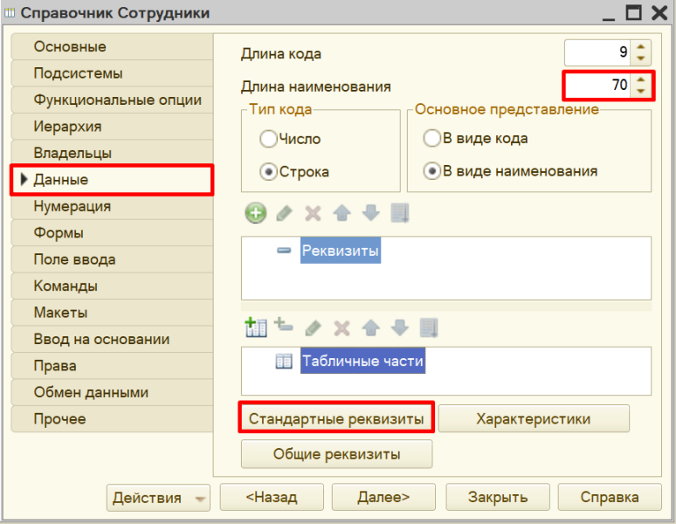Choose the В виде кода presentation option
The height and width of the screenshot is (524, 676).
(431, 139)
